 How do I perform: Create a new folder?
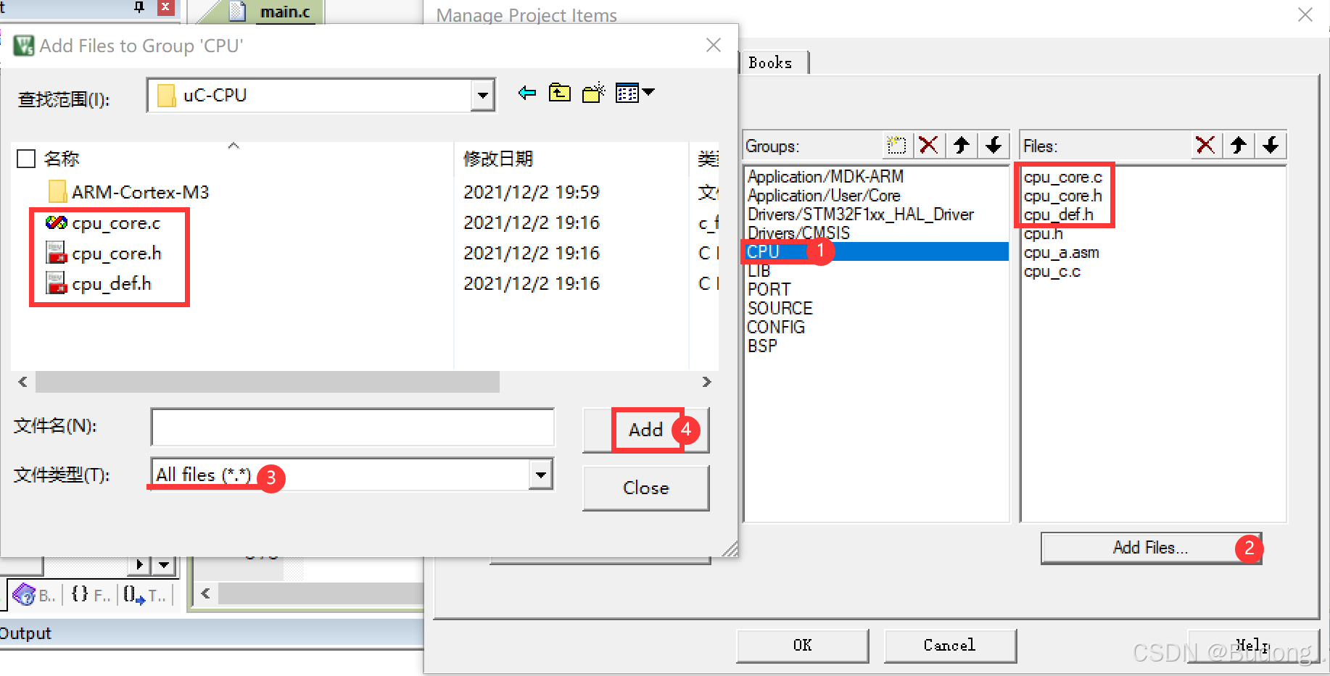point(592,93)
